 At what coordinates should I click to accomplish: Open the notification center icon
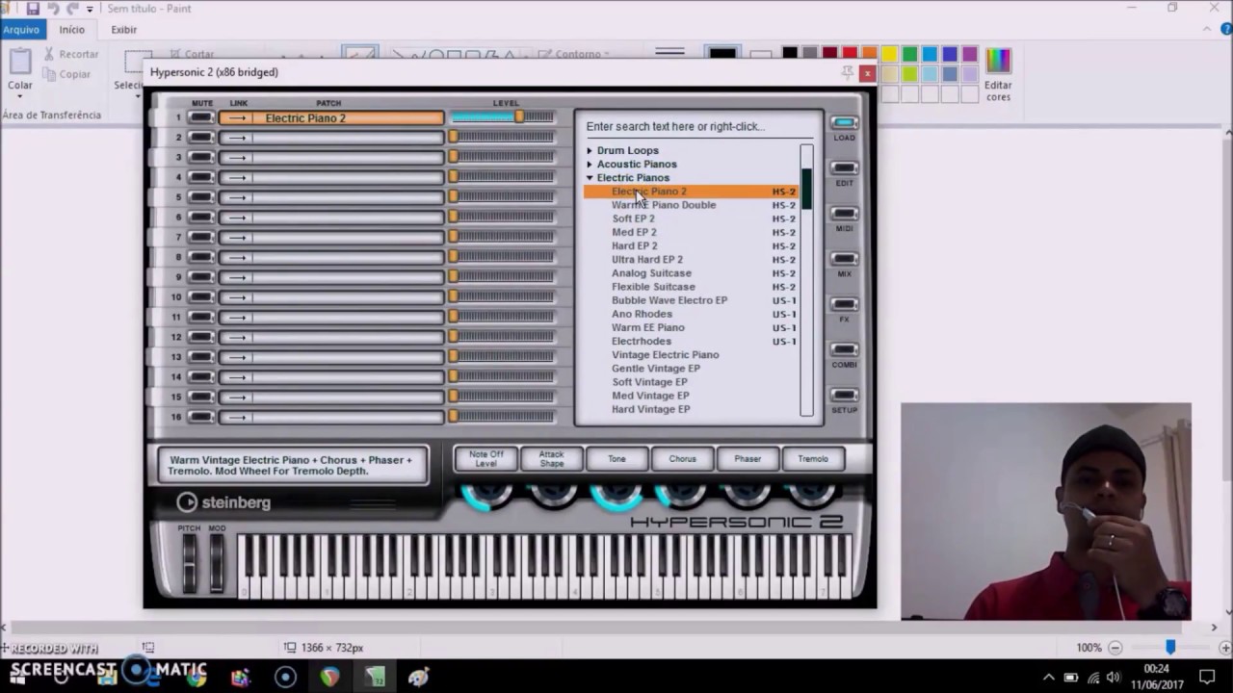(x=1207, y=677)
